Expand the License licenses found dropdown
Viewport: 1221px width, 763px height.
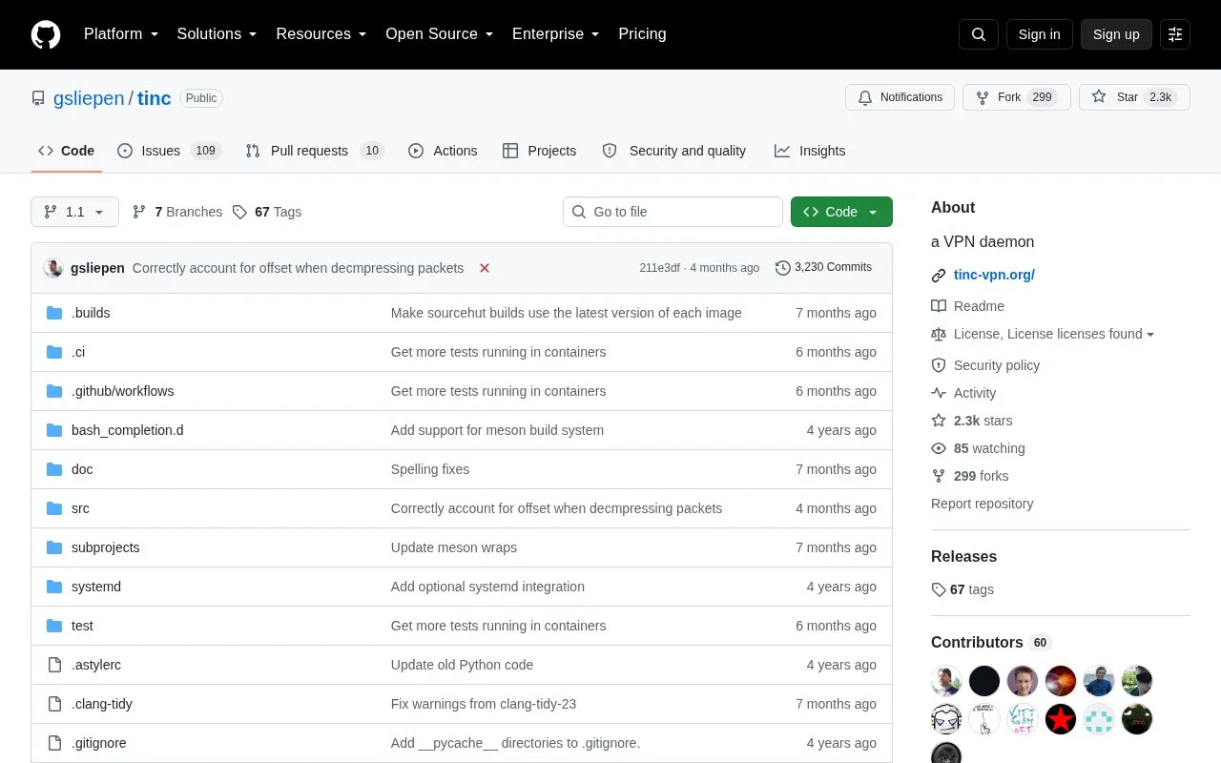coord(1054,334)
